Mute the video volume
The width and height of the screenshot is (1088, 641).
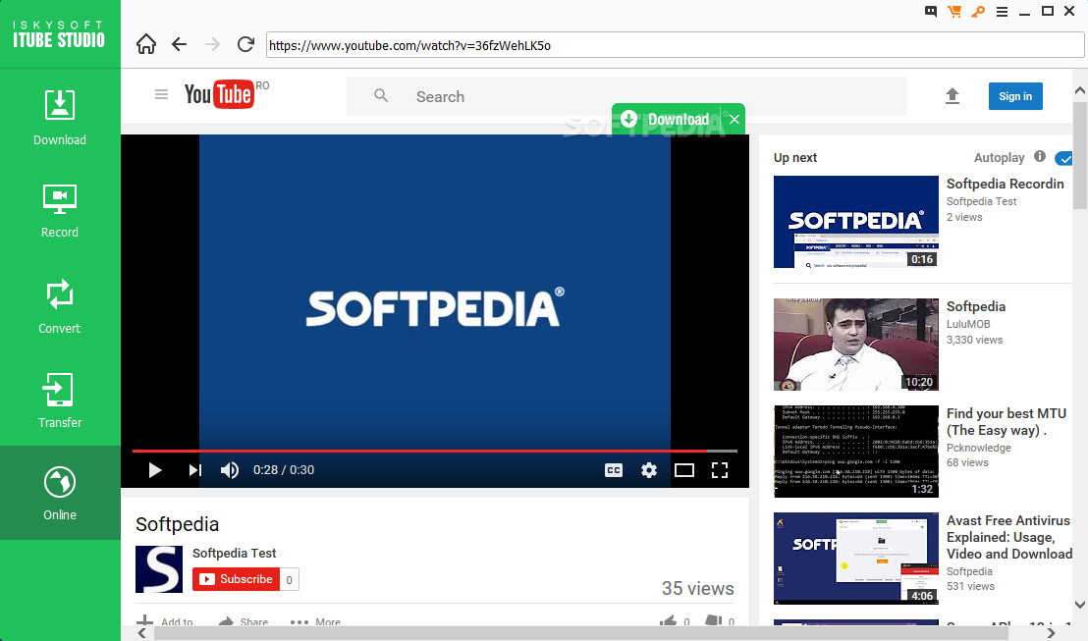pyautogui.click(x=230, y=470)
